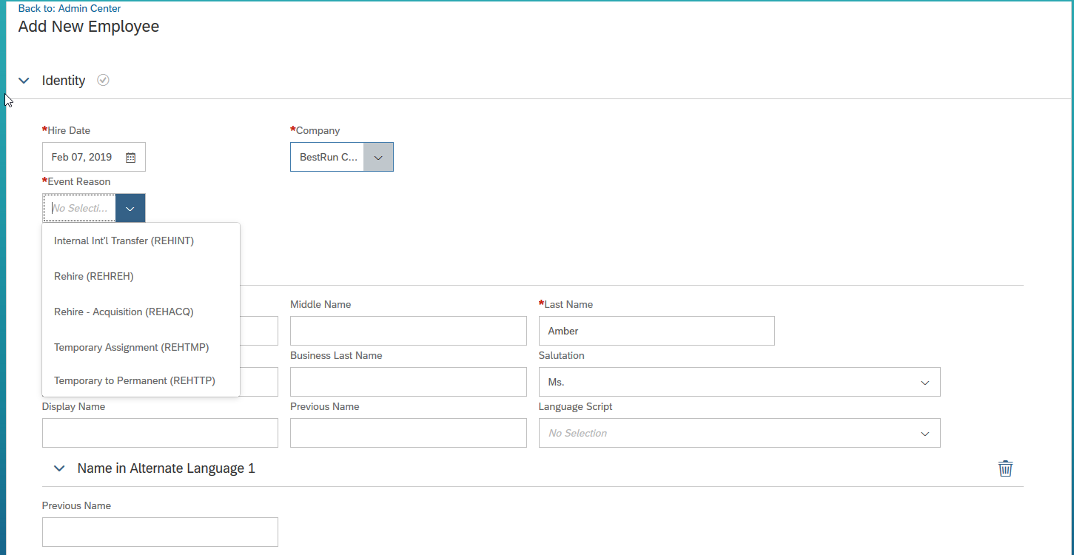
Task: Click the Middle Name input field
Action: click(x=409, y=331)
